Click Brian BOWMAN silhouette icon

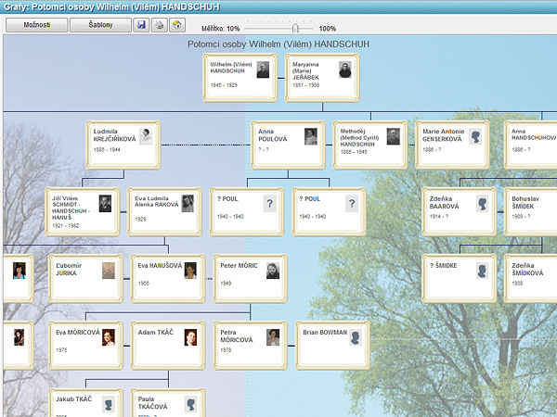356,337
